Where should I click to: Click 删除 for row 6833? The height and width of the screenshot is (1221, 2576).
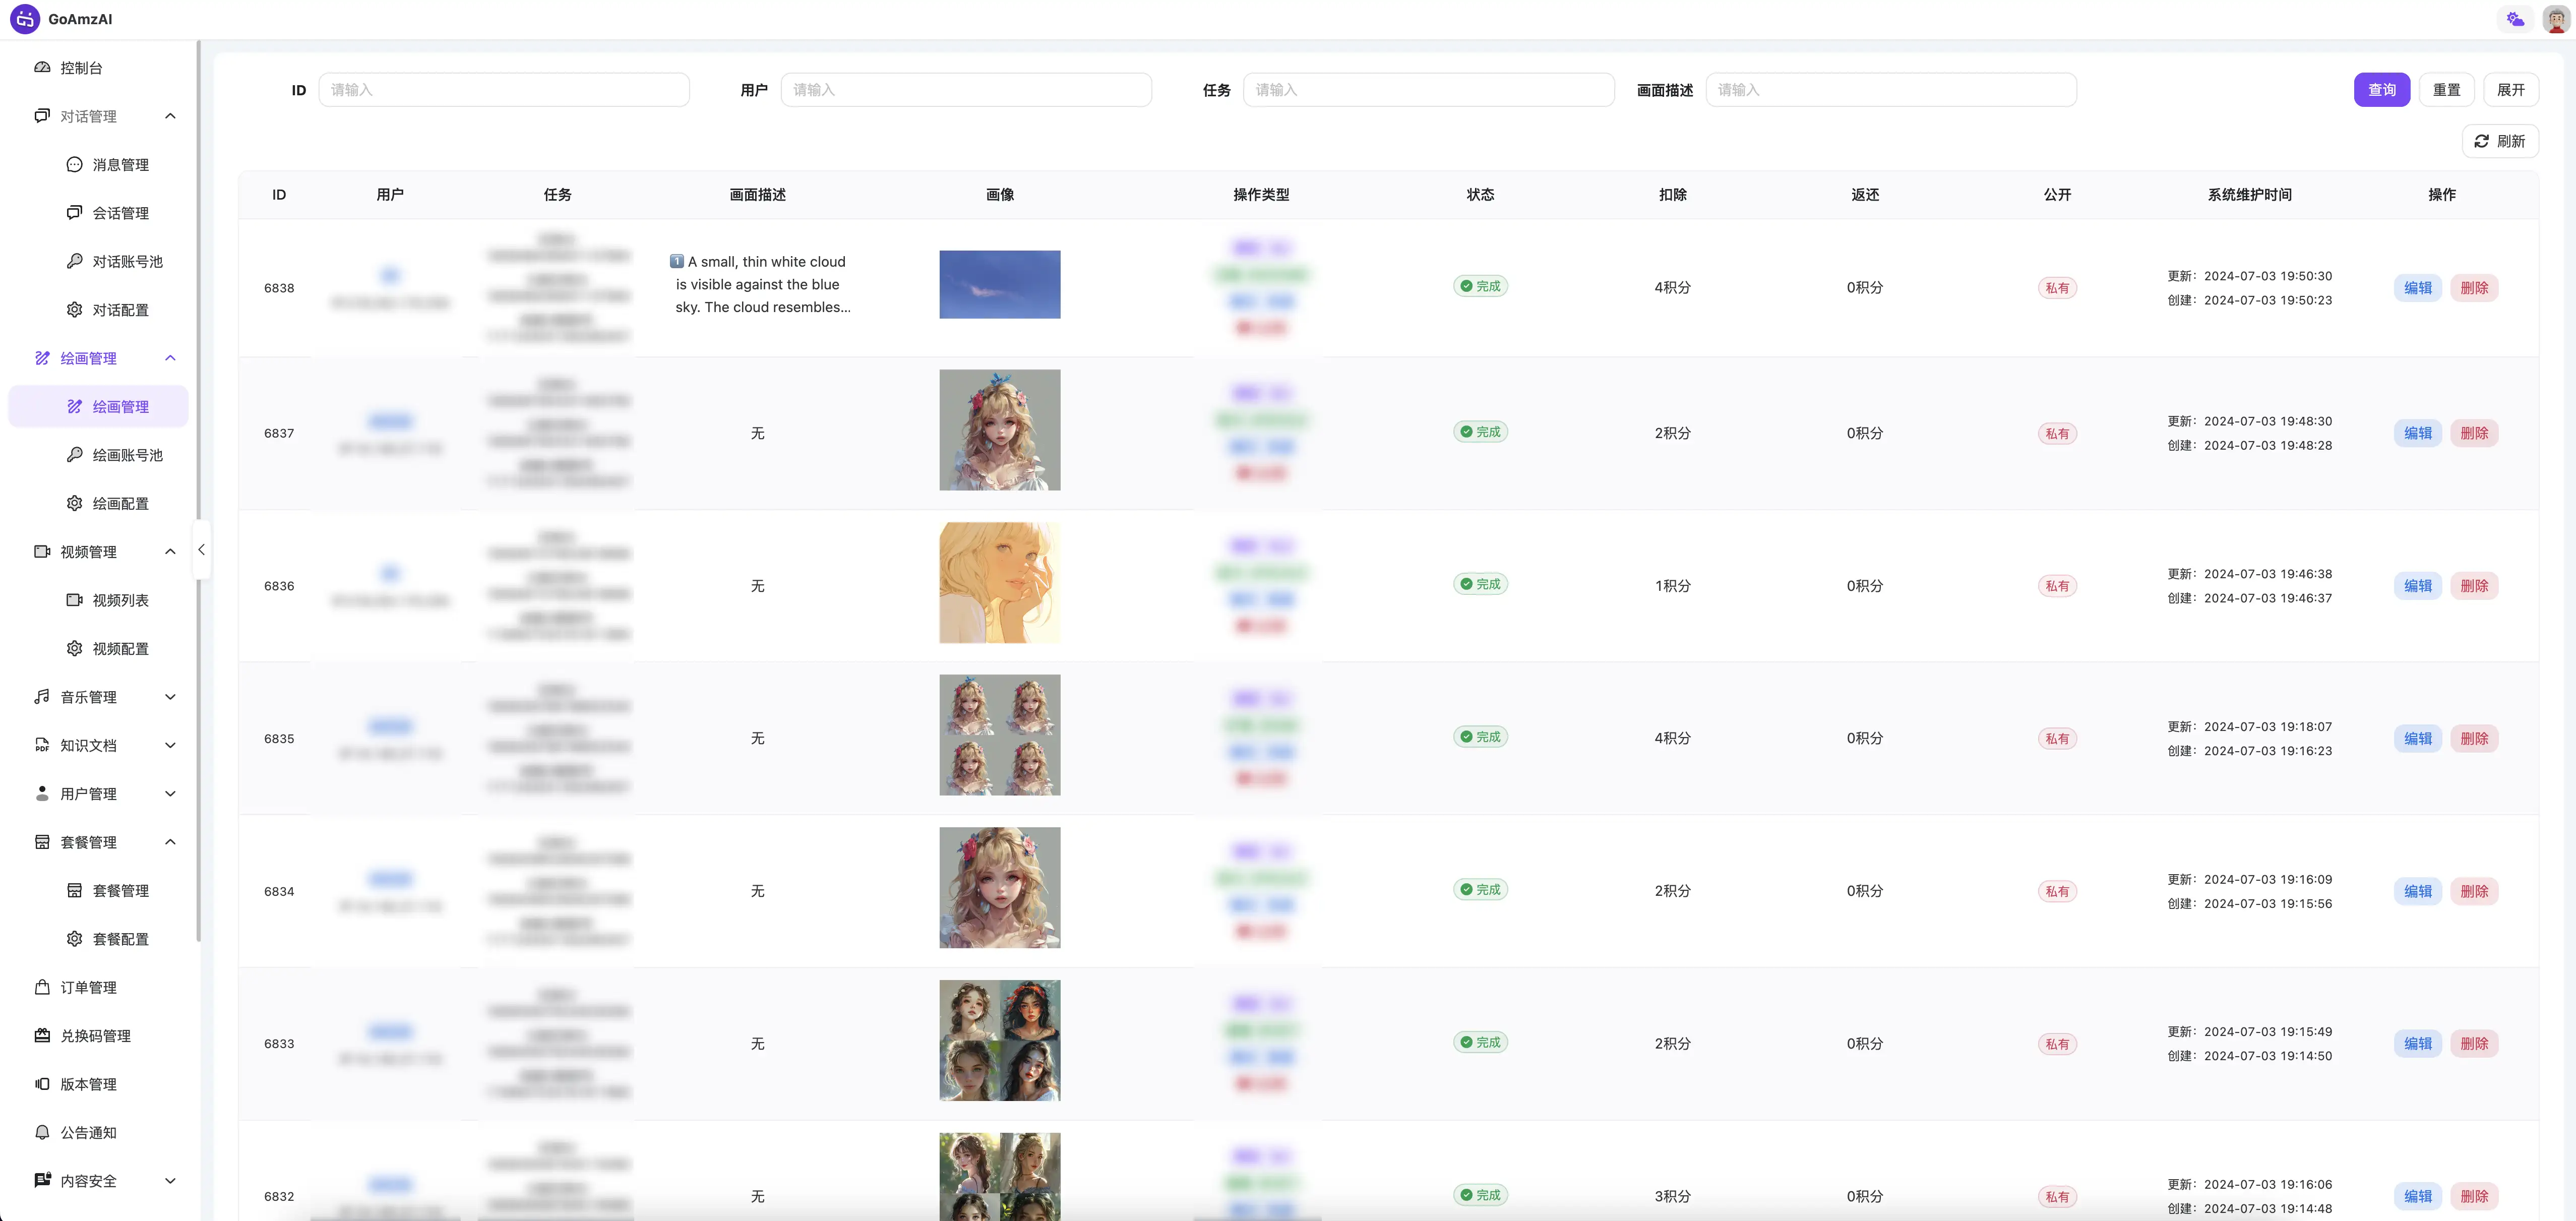click(x=2474, y=1044)
